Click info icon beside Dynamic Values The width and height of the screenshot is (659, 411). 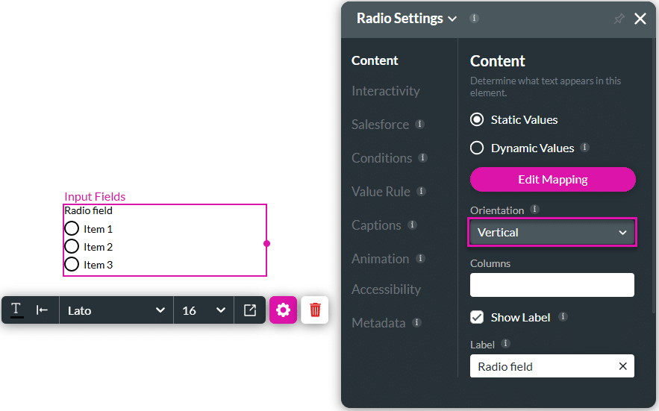[584, 148]
